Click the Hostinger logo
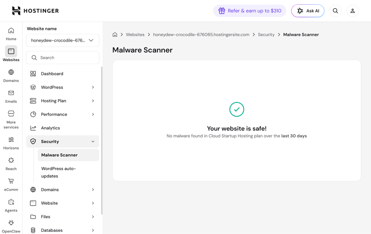Viewport: 371px width, 234px height. tap(35, 11)
